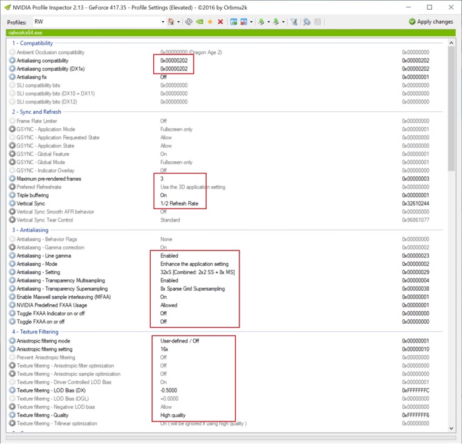Screen dimensions: 462x444
Task: Collapse the 3 - Antialiasing section header
Action: (30, 230)
